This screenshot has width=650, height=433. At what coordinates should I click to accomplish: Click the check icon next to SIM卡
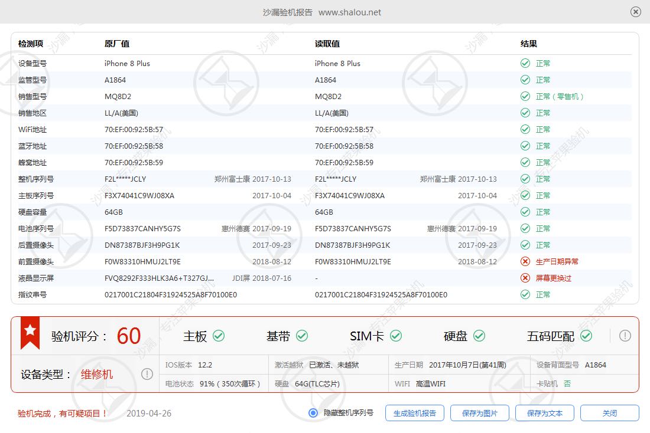[x=396, y=336]
